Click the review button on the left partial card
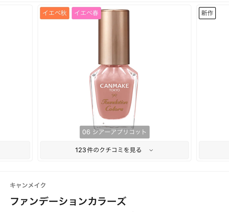229x212 pixels. tap(15, 150)
